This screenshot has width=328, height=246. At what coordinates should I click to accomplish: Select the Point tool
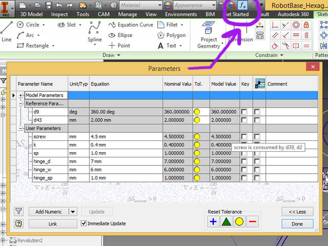[119, 46]
